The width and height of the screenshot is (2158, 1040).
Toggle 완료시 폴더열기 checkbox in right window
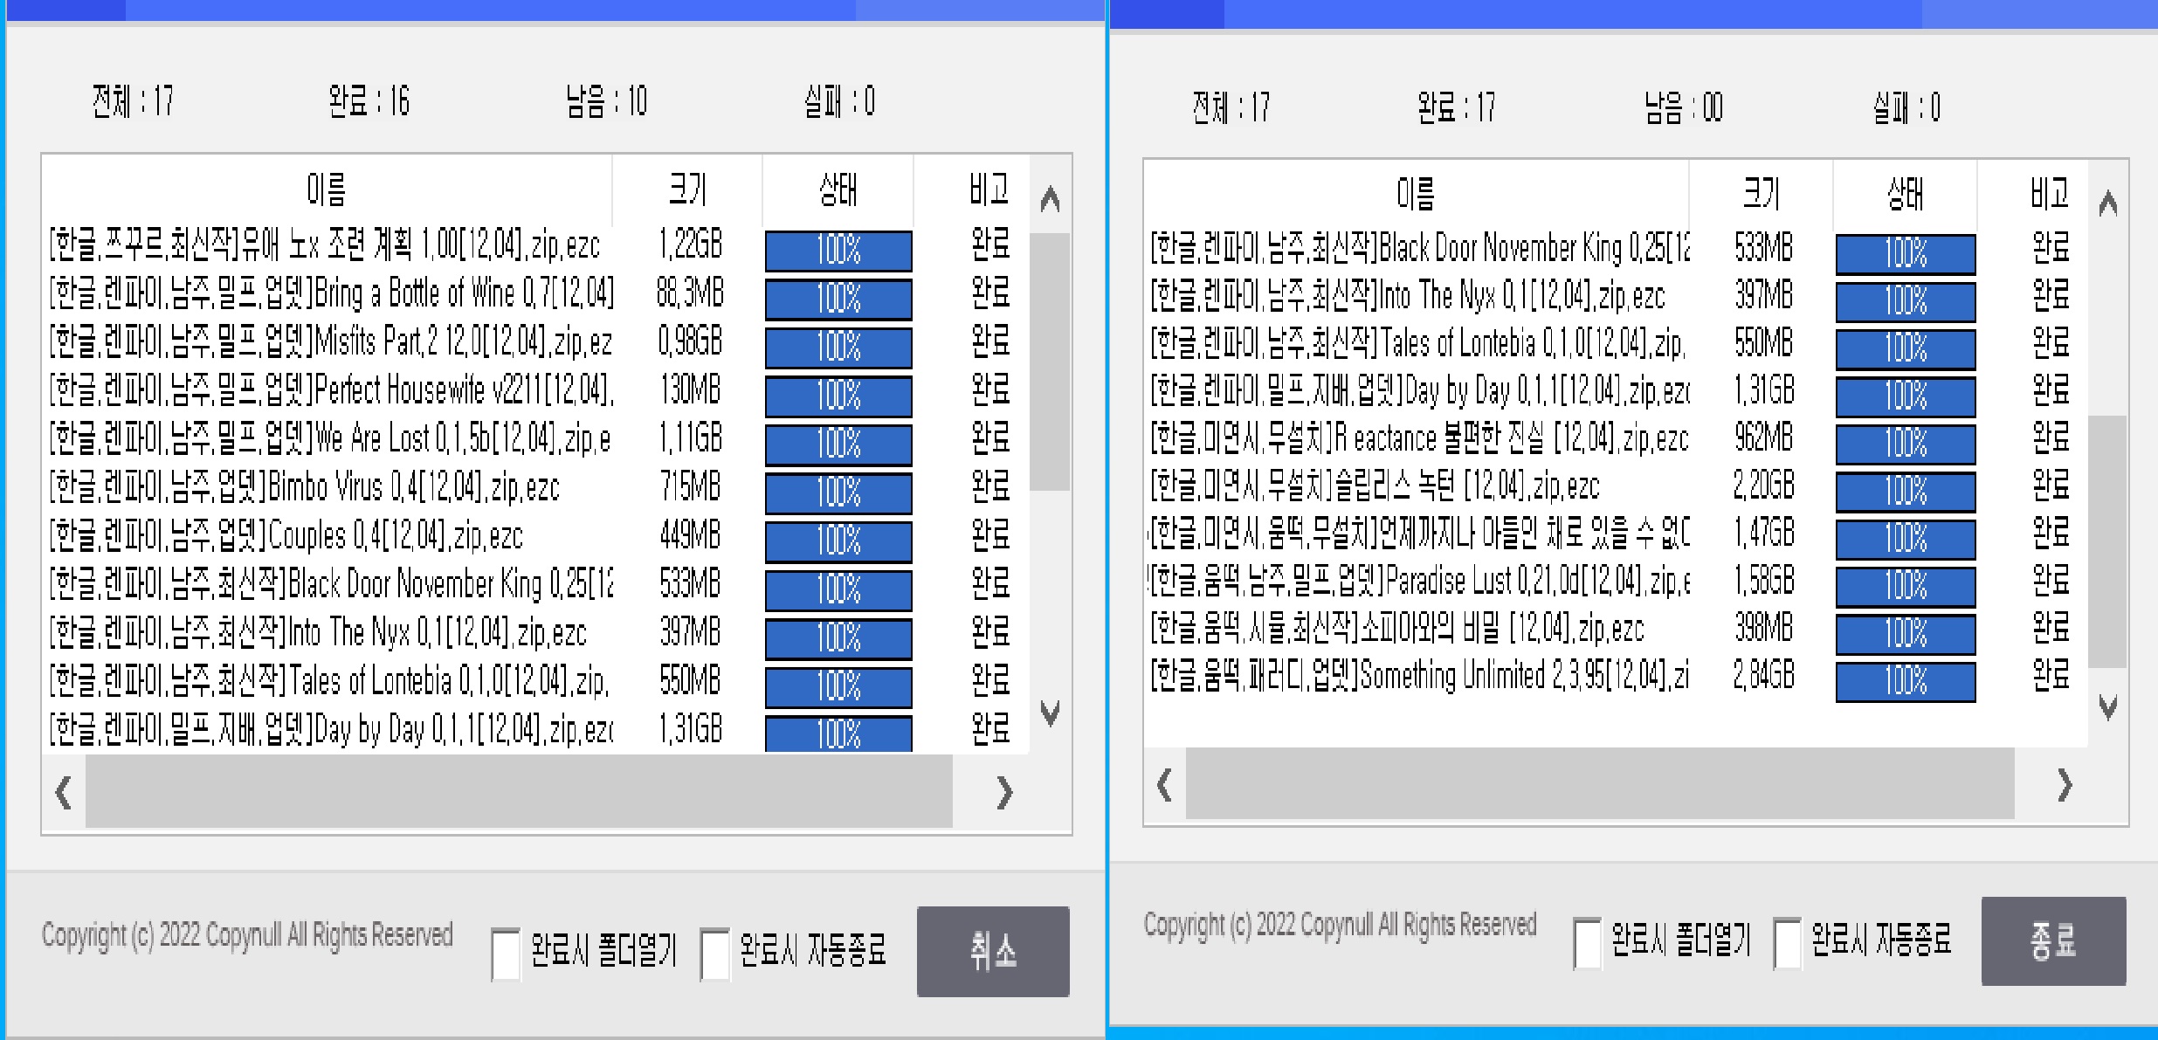[x=1587, y=943]
